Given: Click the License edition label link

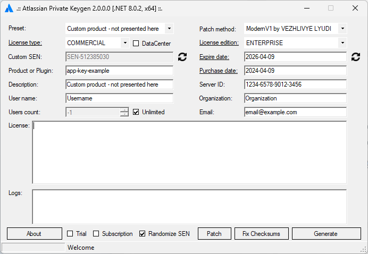Looking at the screenshot, I should pos(219,43).
